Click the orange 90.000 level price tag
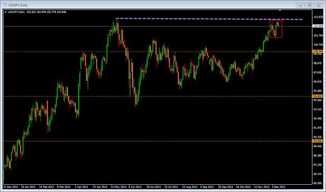Image resolution: width=326 pixels, height=192 pixels. 318,141
